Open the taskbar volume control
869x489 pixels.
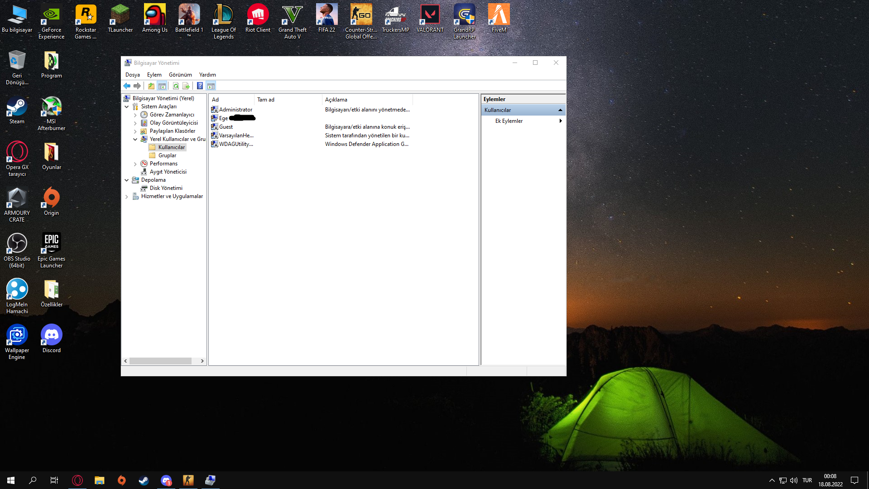(794, 480)
